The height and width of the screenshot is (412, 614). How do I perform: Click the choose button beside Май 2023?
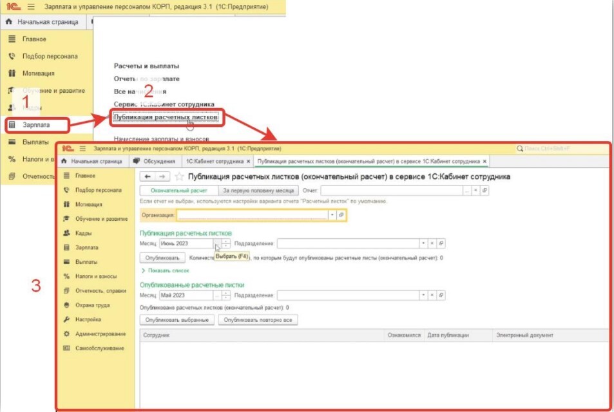click(x=217, y=295)
